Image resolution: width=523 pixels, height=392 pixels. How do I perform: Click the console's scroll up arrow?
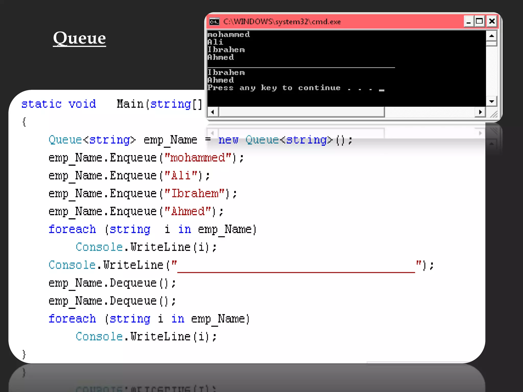click(x=491, y=35)
